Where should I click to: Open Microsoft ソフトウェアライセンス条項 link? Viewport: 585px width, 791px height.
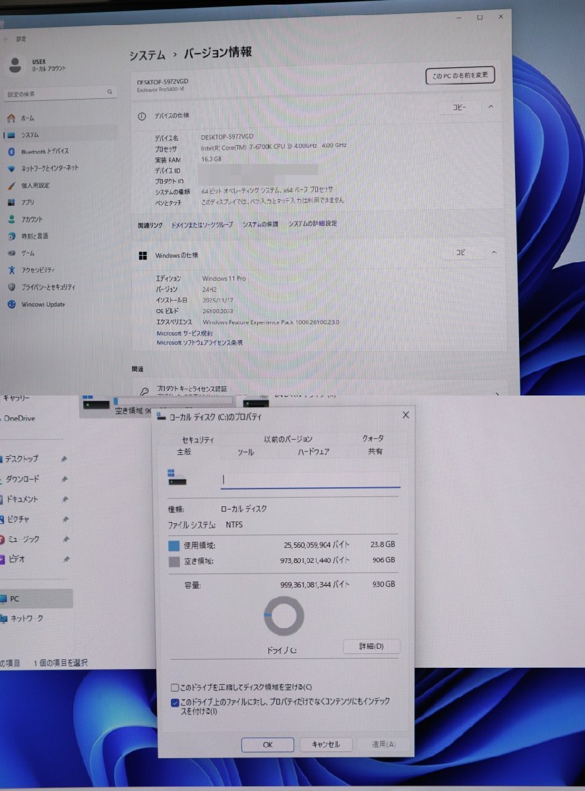(x=199, y=343)
